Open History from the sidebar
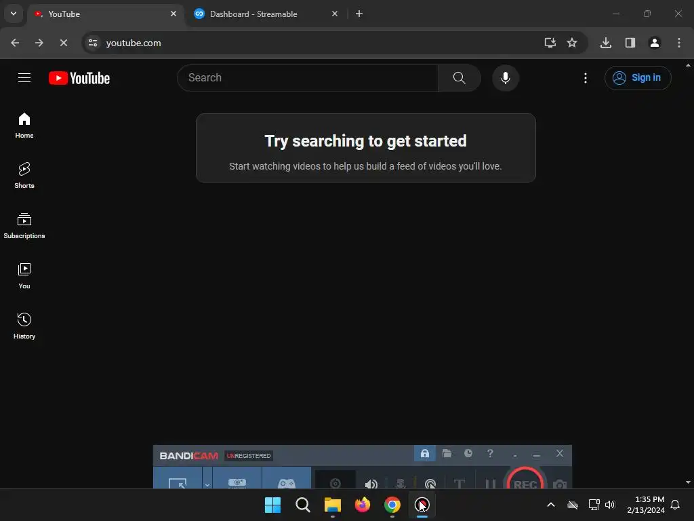Screen dimensions: 694x521 coord(24,326)
